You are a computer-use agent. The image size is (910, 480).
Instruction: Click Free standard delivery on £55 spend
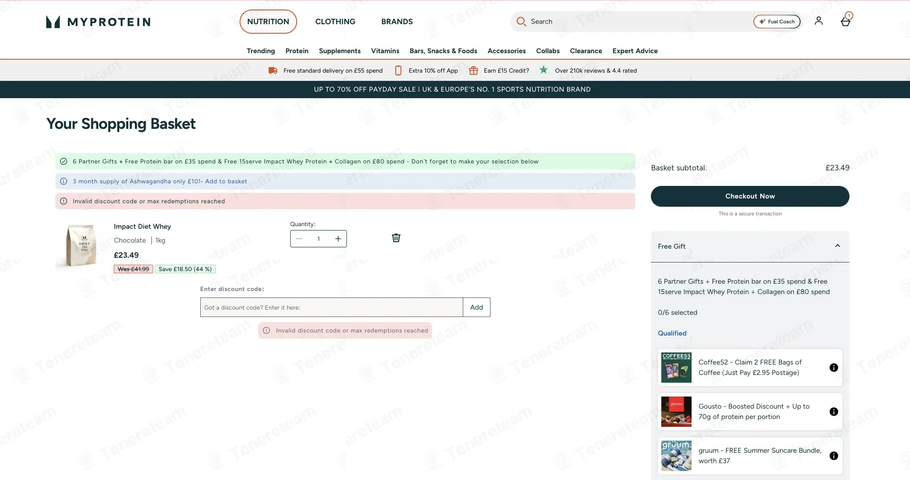point(333,70)
